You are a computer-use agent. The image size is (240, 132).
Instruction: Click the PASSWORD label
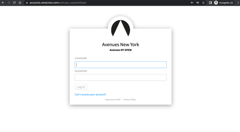tap(81, 71)
